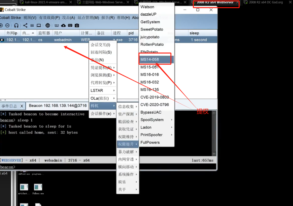The height and width of the screenshot is (206, 293).
Task: Switch to Beacon 192.168.139.144@3716 tab
Action: [x=58, y=106]
